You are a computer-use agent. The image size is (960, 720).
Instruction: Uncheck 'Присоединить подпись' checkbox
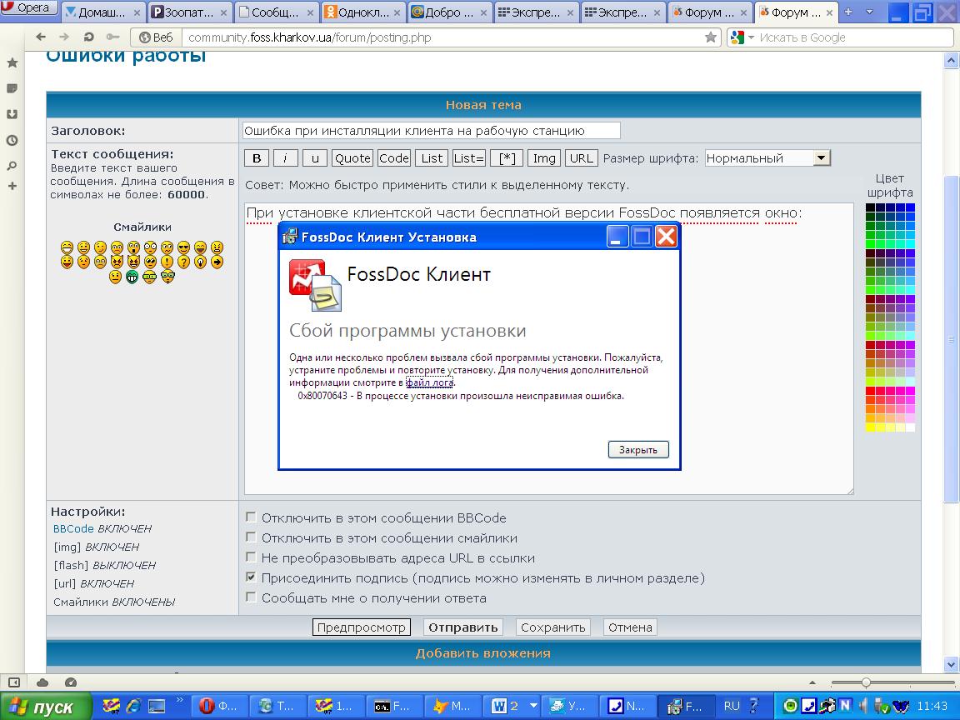pos(252,577)
